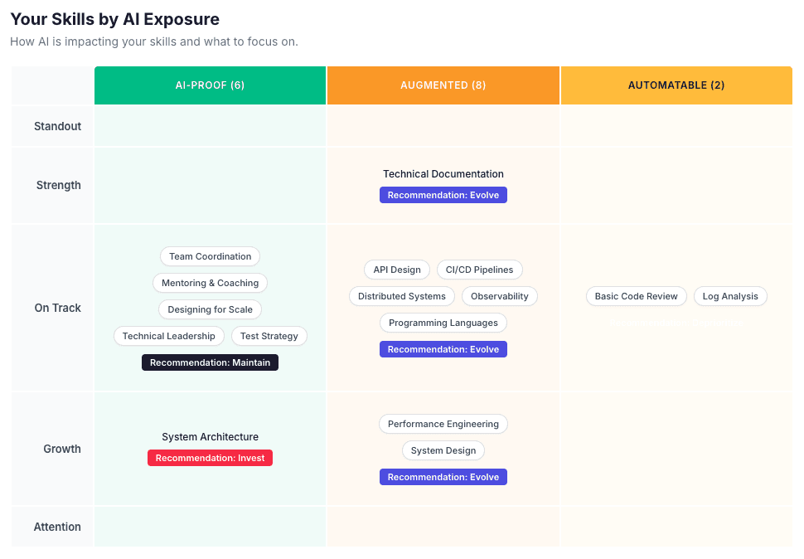
Task: Select the Designing for Scale chip
Action: pos(211,309)
